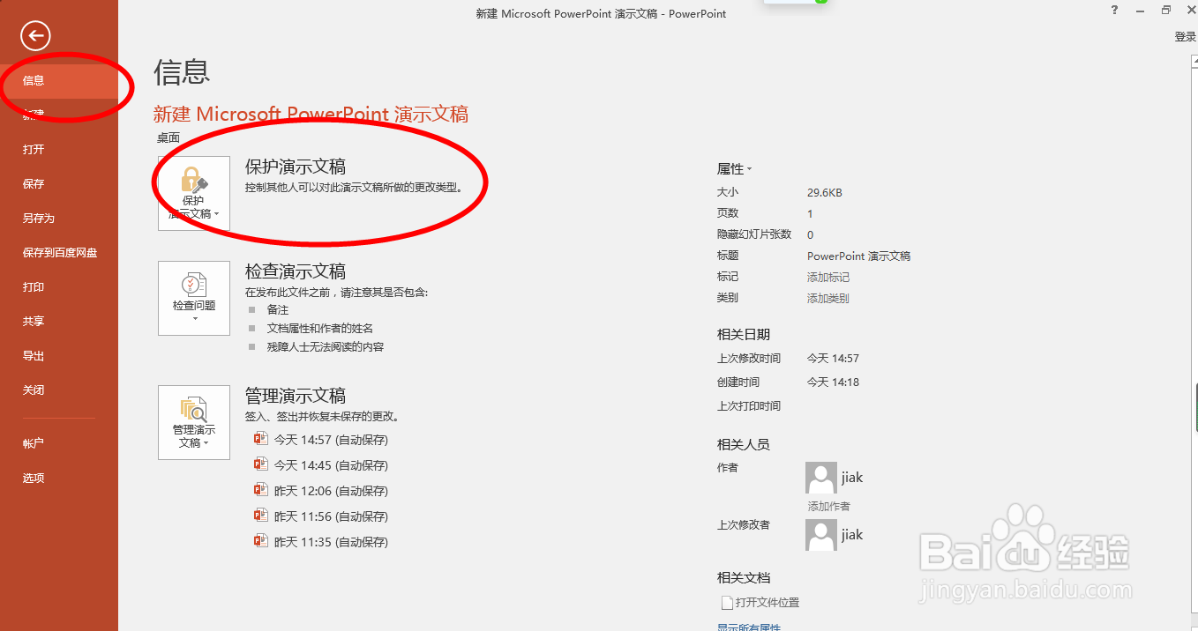Screen dimensions: 1198x631
Task: Click the author jiak profile picture
Action: (820, 477)
